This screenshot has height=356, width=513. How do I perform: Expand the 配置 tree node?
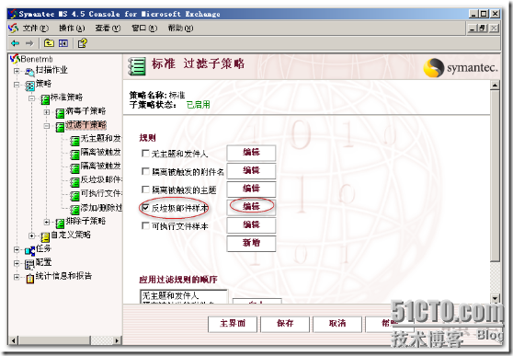(17, 263)
